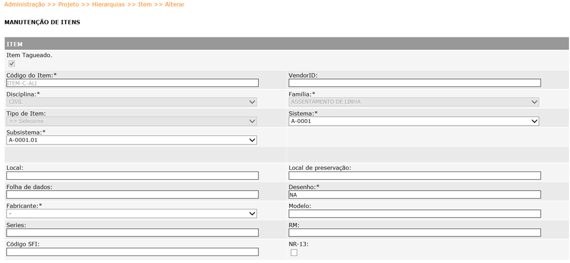570x263 pixels.
Task: Expand the Subsistema dropdown A-0001.01
Action: [x=132, y=140]
